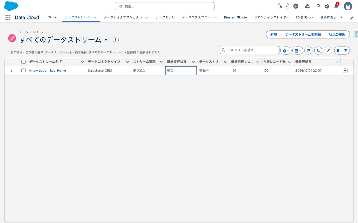Pin this list view

pyautogui.click(x=115, y=40)
